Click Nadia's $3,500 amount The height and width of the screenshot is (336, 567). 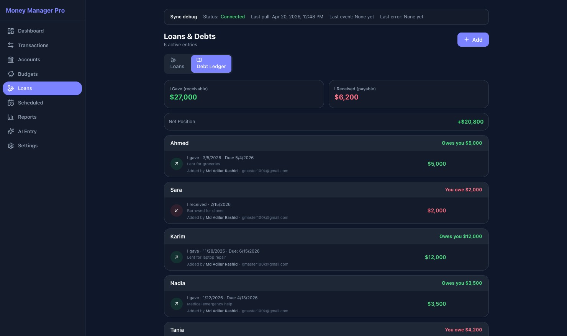click(x=437, y=304)
